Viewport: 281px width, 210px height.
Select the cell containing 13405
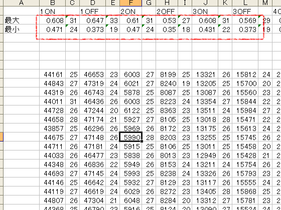pos(205,191)
